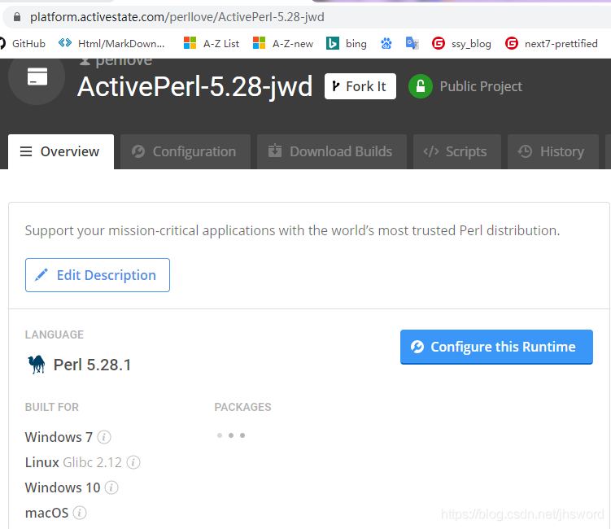Open the ssy_blog bookmark
The height and width of the screenshot is (529, 611).
pos(462,43)
